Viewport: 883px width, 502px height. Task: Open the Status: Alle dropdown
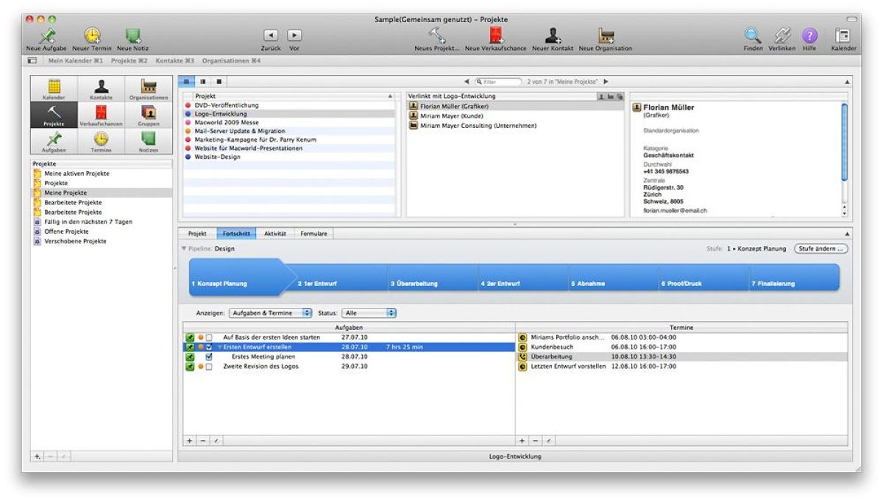368,312
